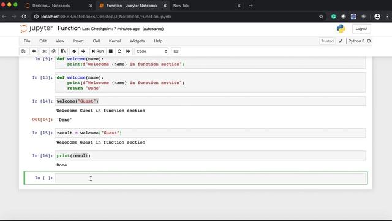Open the Widgets menu

pos(137,41)
